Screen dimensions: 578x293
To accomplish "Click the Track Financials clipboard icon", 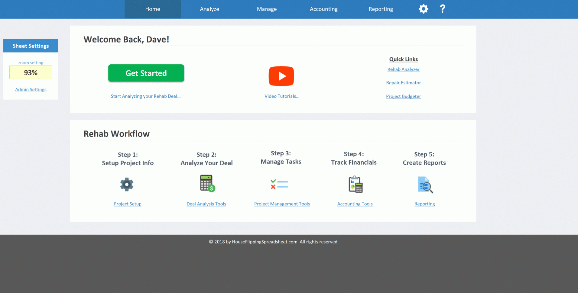I will click(x=355, y=184).
